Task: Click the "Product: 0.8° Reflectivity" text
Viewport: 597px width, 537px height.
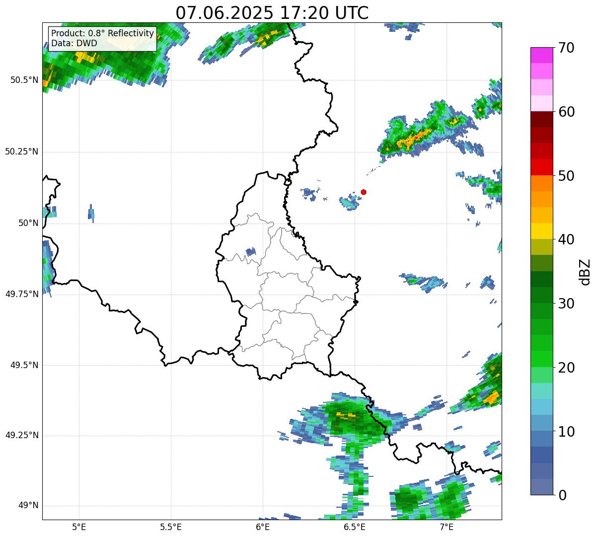Action: 103,34
